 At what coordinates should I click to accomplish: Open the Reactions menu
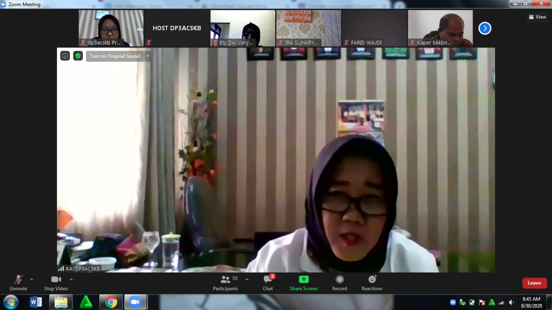372,283
